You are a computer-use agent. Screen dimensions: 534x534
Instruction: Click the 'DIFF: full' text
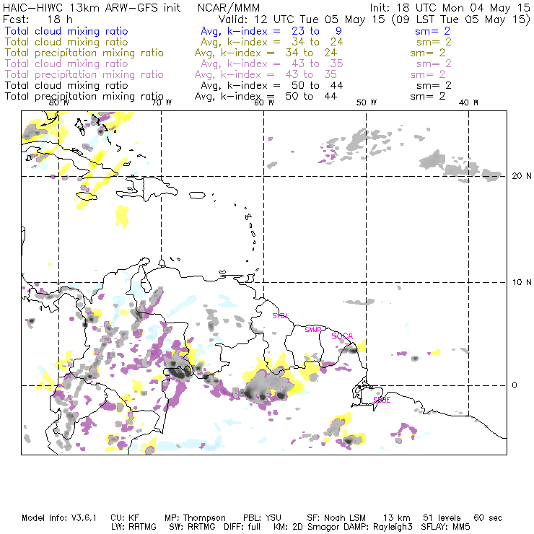(242, 527)
